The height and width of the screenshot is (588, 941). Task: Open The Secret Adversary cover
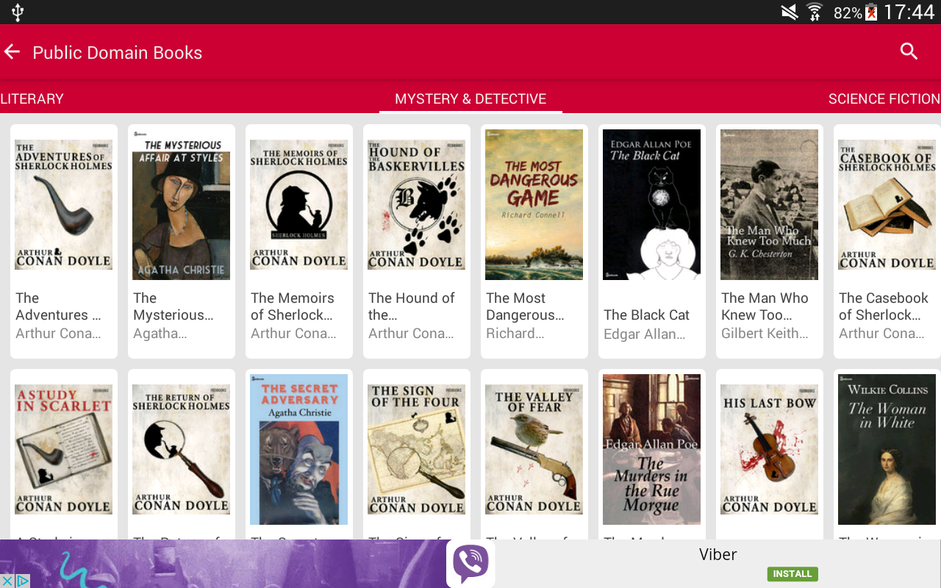pyautogui.click(x=299, y=450)
